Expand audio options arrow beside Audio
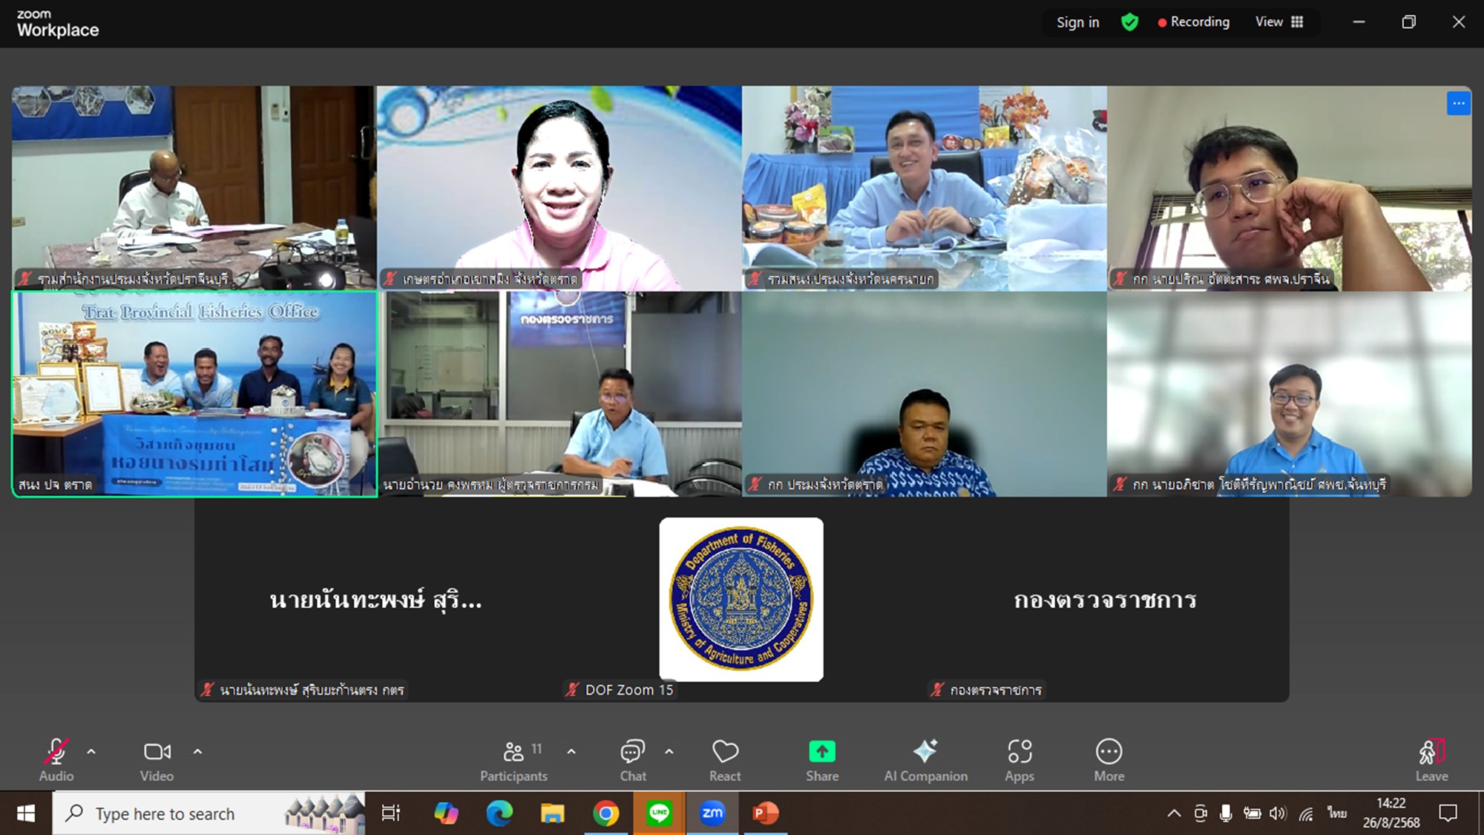This screenshot has width=1484, height=835. tap(91, 751)
